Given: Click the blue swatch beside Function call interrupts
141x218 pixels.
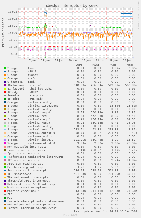Looking at the screenshot, I should [x=5, y=171].
